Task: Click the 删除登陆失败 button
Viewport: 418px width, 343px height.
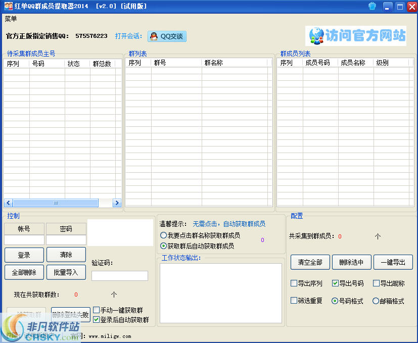Action: (x=70, y=315)
